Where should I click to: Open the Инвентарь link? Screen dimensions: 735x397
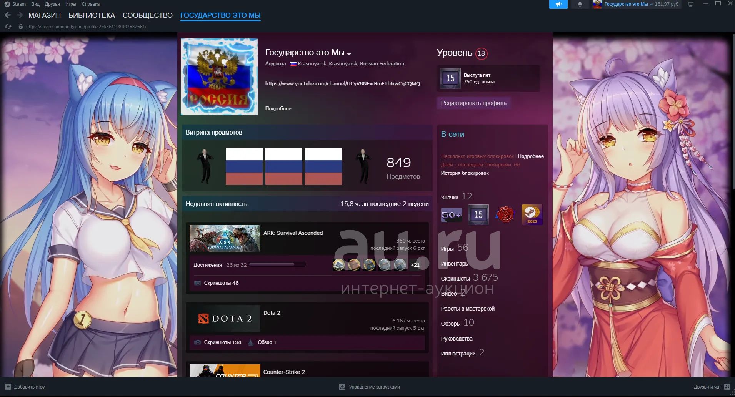click(454, 264)
